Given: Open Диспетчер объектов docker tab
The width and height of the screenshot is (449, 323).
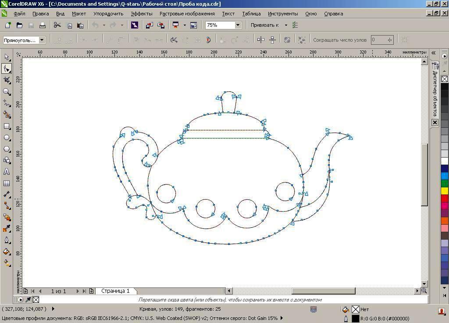Looking at the screenshot, I should (435, 89).
